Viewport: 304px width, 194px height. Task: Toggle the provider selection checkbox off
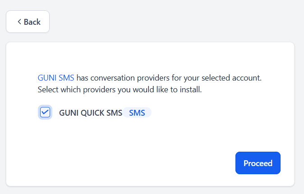coord(45,113)
